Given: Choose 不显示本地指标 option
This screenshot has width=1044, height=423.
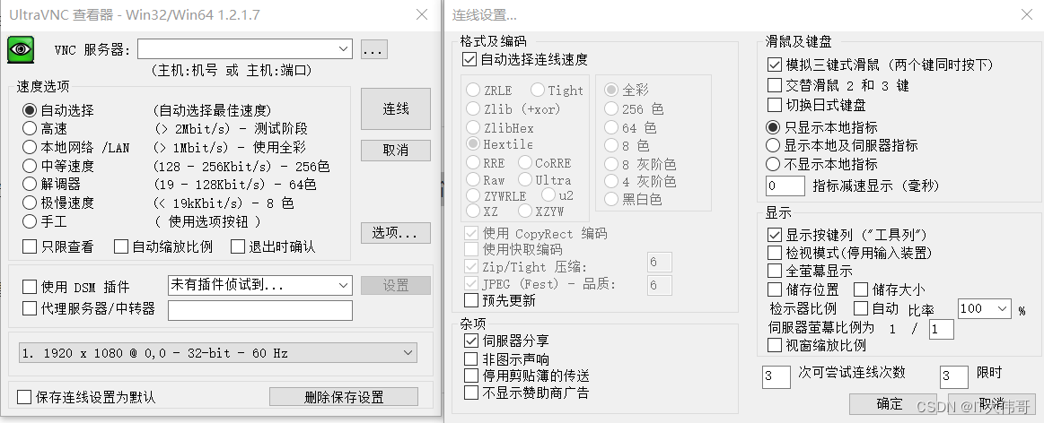Looking at the screenshot, I should (x=773, y=164).
